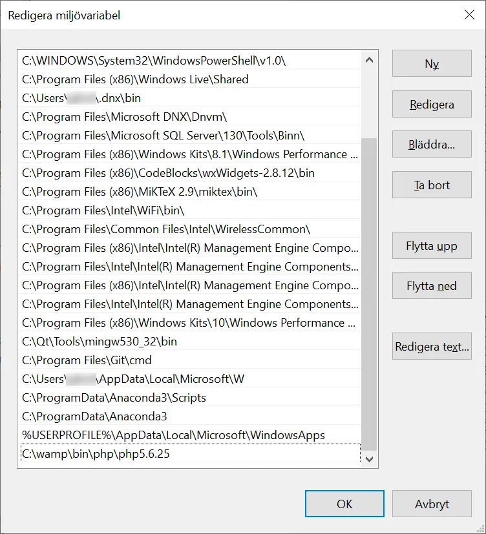Select the Windows Kits\8.1 path entry

point(189,154)
